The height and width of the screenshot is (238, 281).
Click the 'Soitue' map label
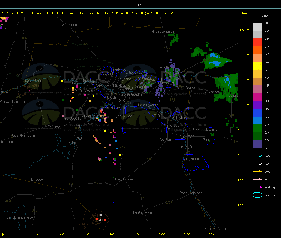click(166, 139)
